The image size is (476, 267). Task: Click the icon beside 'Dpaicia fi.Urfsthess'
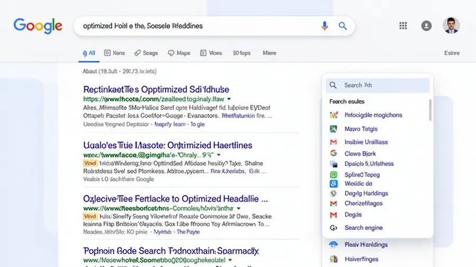point(334,164)
